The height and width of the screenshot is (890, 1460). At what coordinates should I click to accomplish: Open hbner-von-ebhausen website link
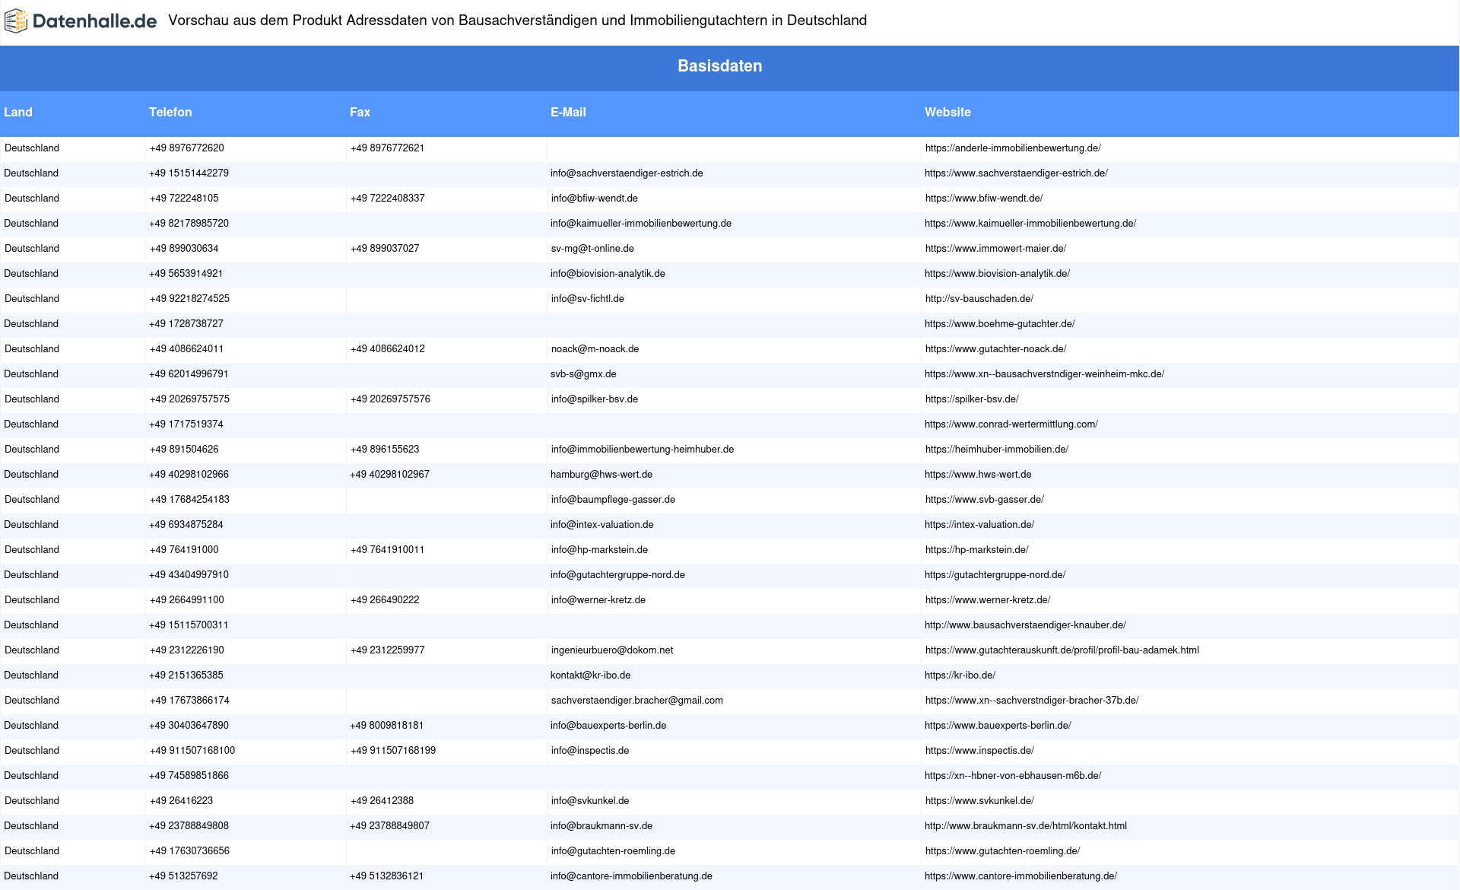point(1013,776)
